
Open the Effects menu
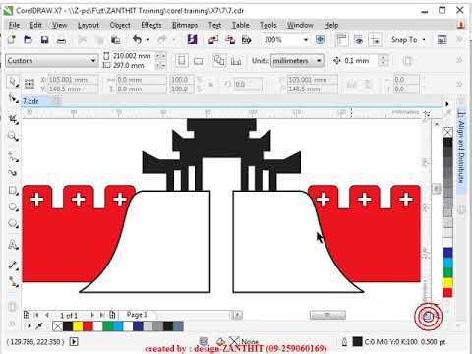pyautogui.click(x=151, y=25)
